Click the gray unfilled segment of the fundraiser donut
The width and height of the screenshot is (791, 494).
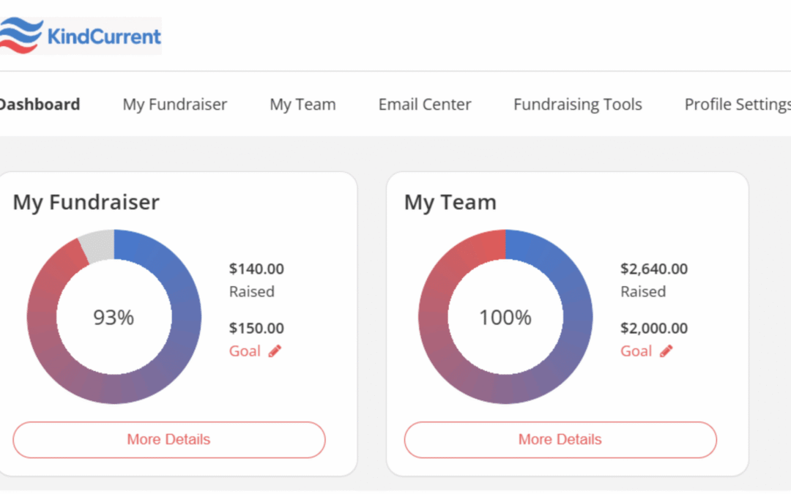98,244
